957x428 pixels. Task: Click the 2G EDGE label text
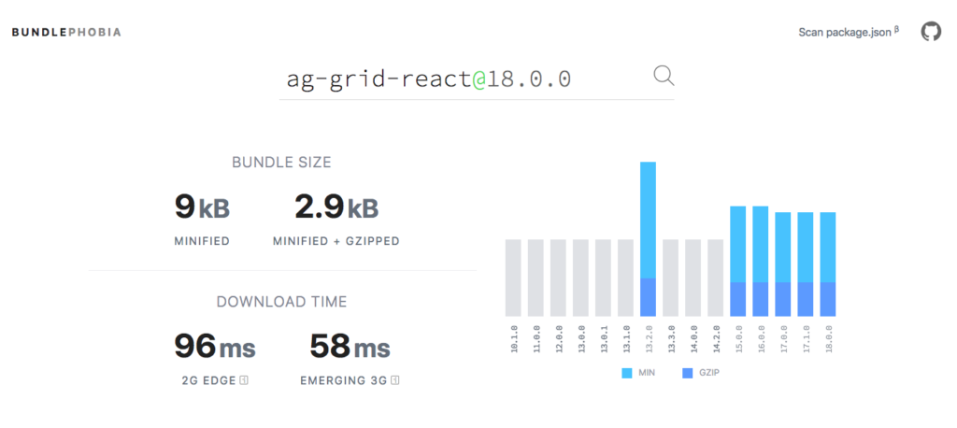[208, 380]
